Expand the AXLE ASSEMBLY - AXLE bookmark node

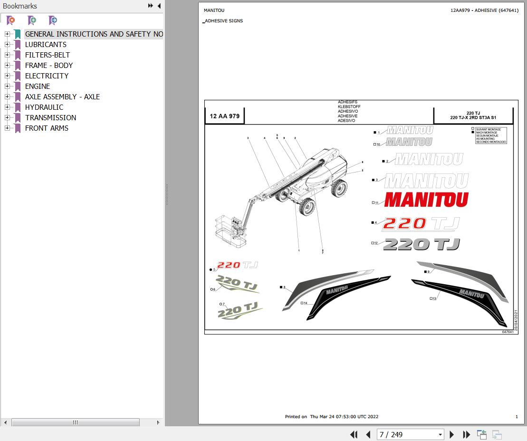pos(7,97)
